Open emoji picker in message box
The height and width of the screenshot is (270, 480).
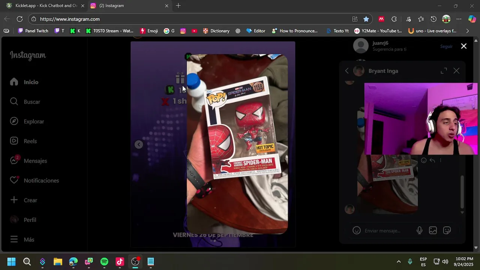357,231
